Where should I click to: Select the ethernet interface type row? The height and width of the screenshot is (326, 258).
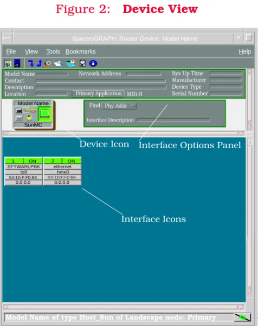62,167
